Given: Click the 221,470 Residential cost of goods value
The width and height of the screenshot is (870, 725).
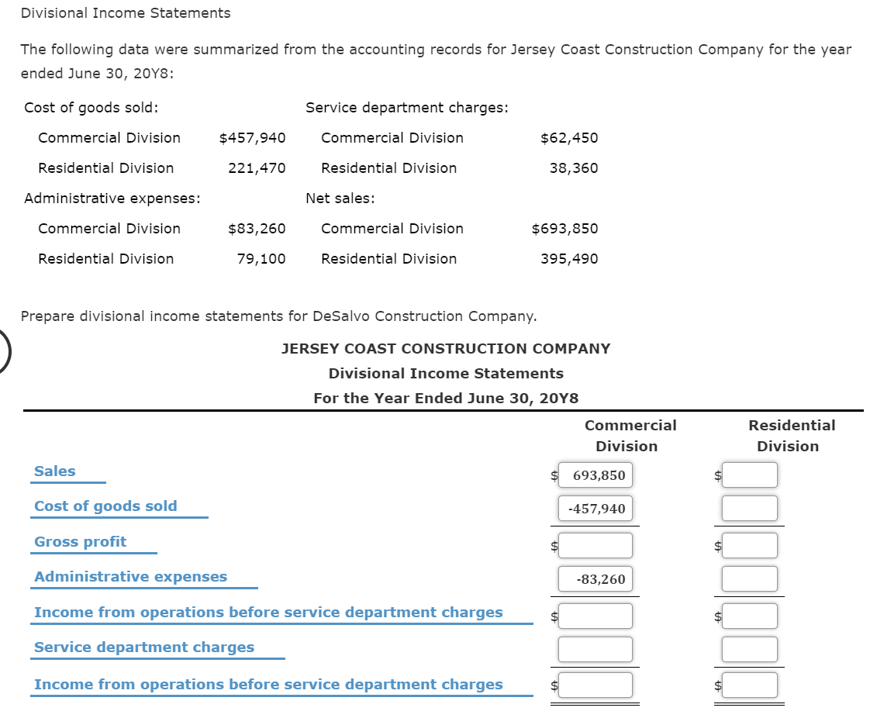Looking at the screenshot, I should (257, 168).
